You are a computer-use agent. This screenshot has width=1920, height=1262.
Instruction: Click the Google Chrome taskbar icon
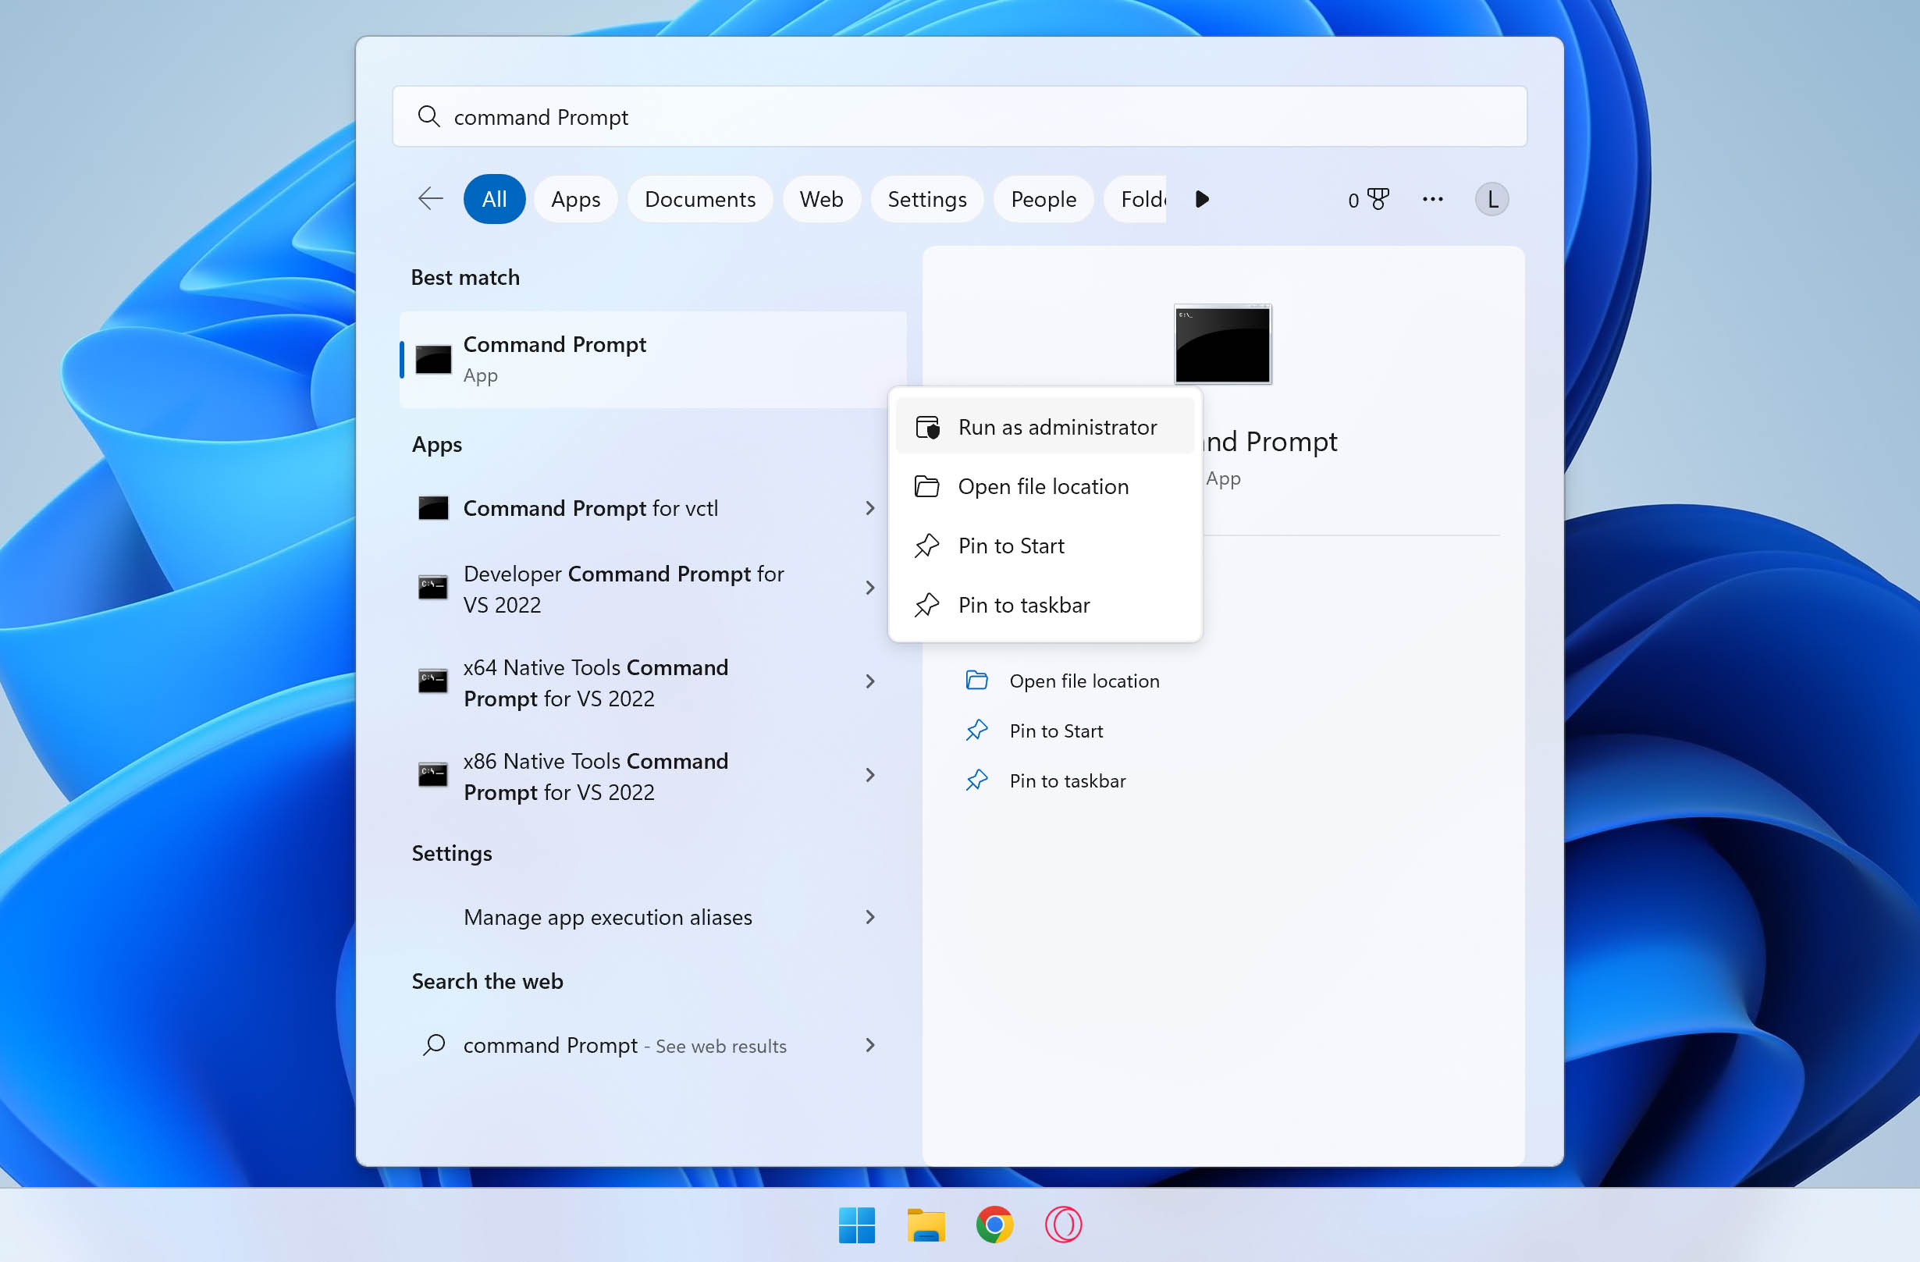[x=994, y=1224]
